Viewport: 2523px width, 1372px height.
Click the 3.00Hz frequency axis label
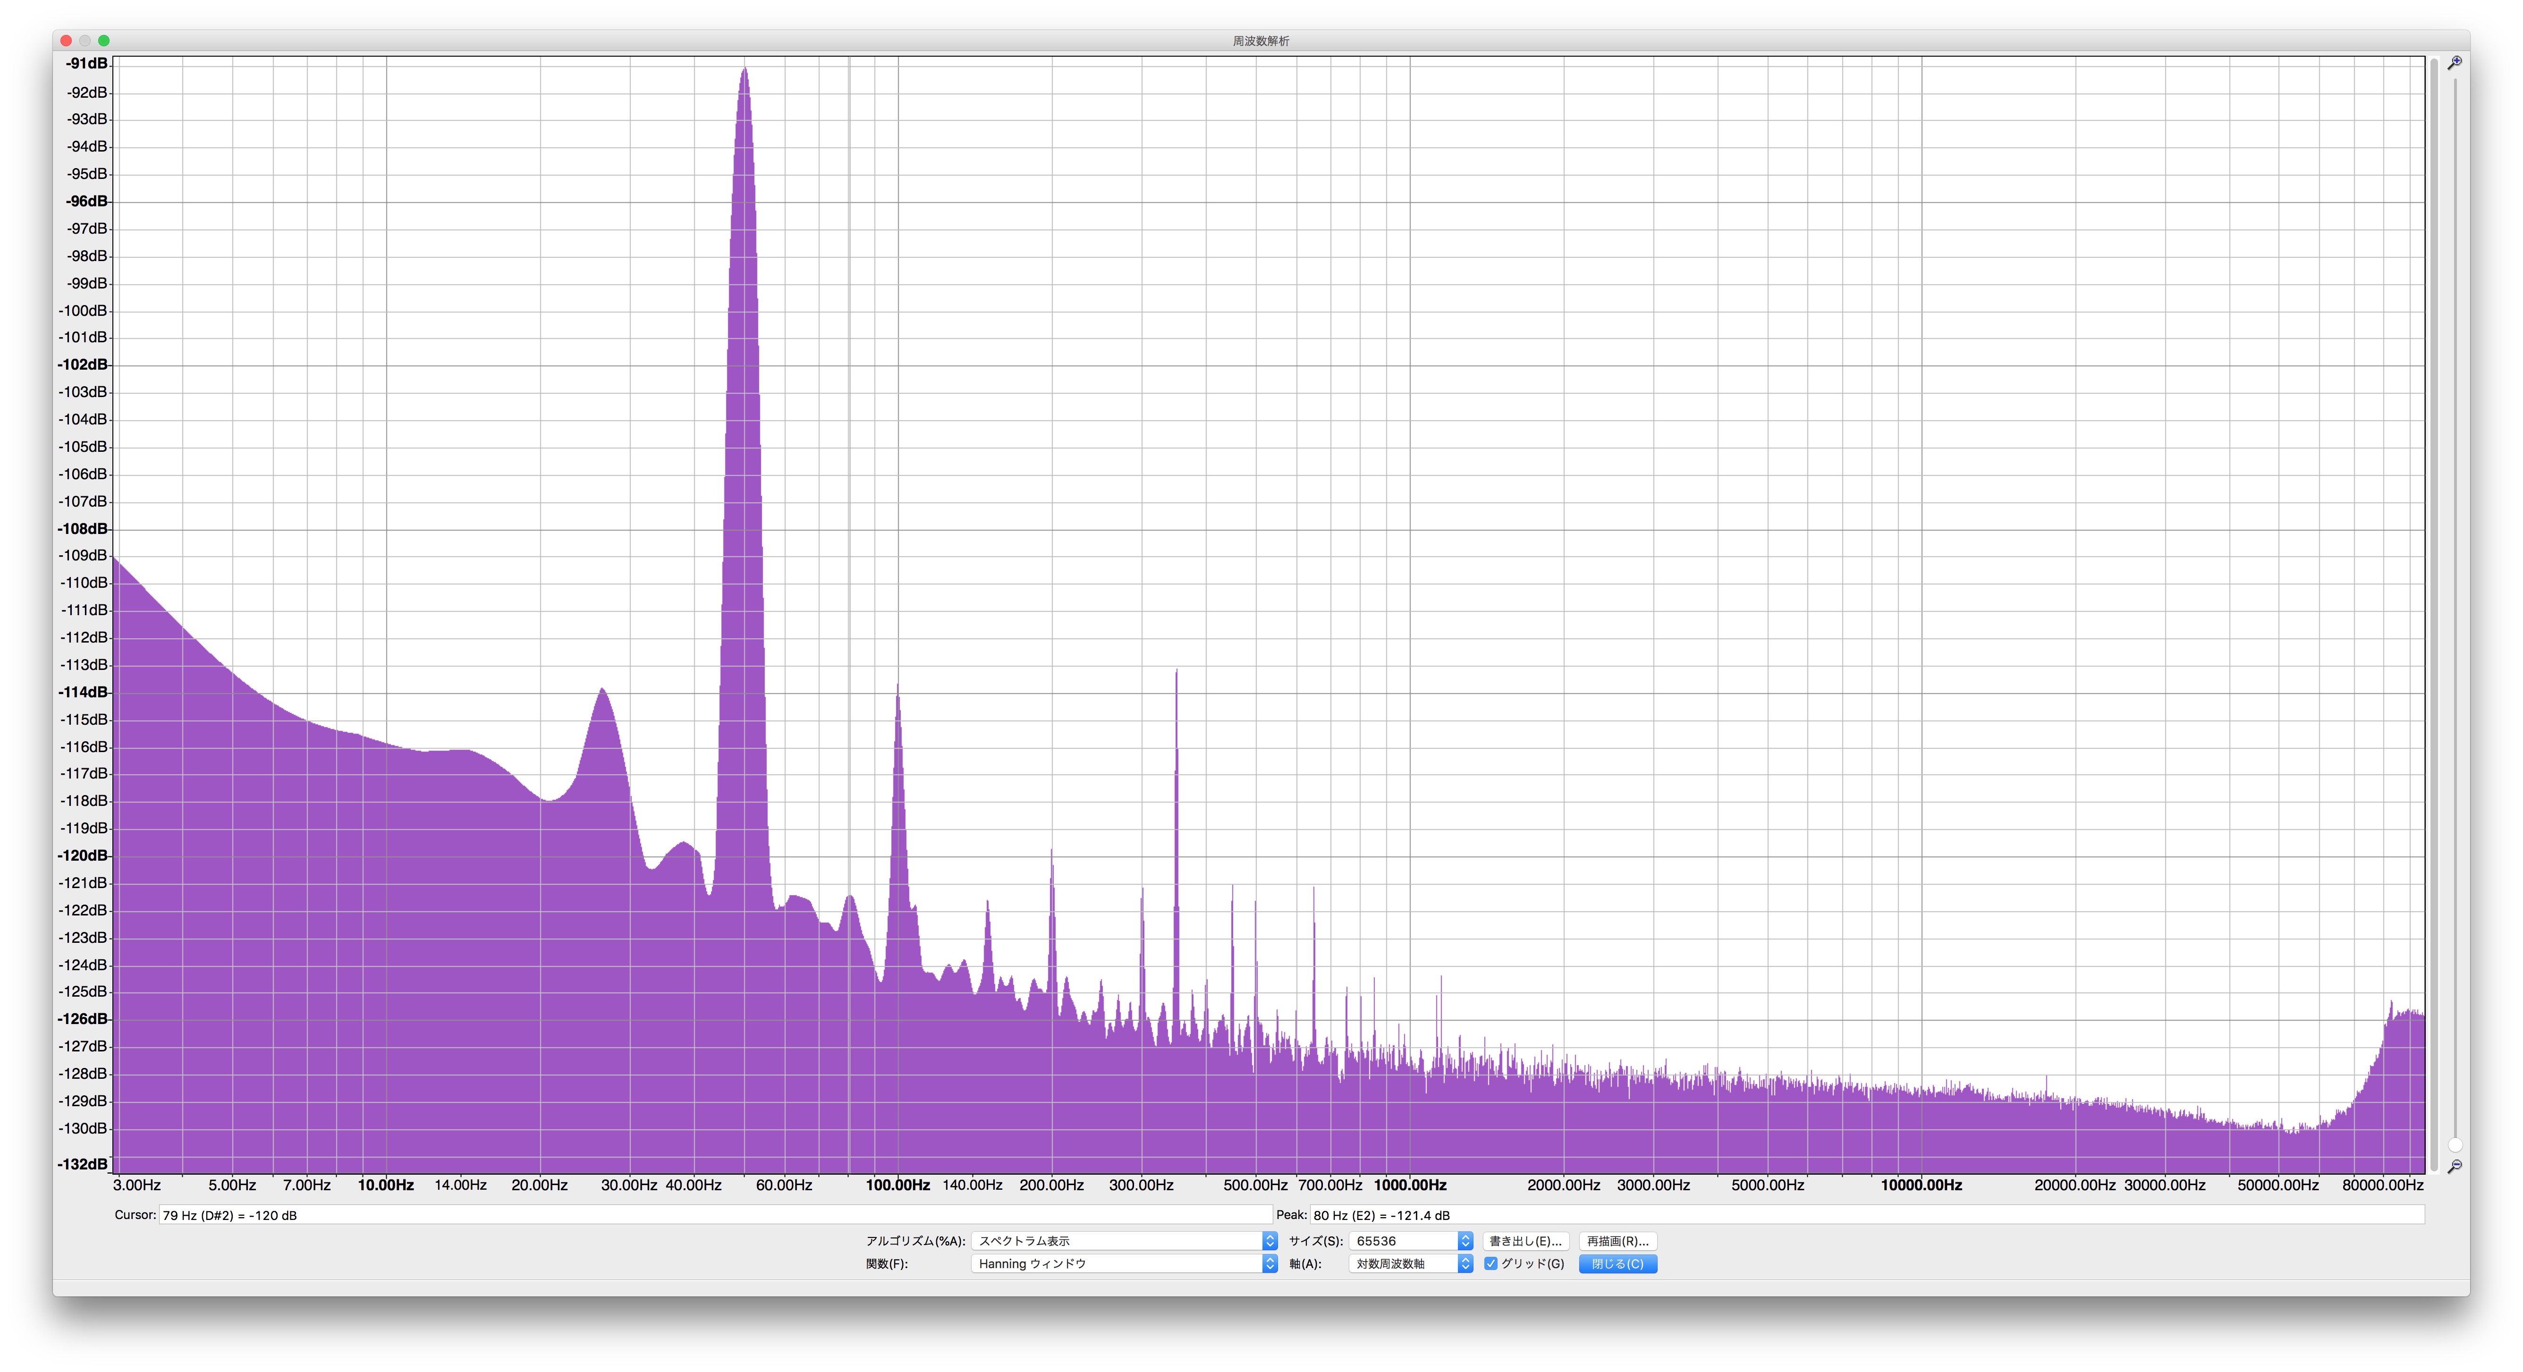coord(137,1185)
